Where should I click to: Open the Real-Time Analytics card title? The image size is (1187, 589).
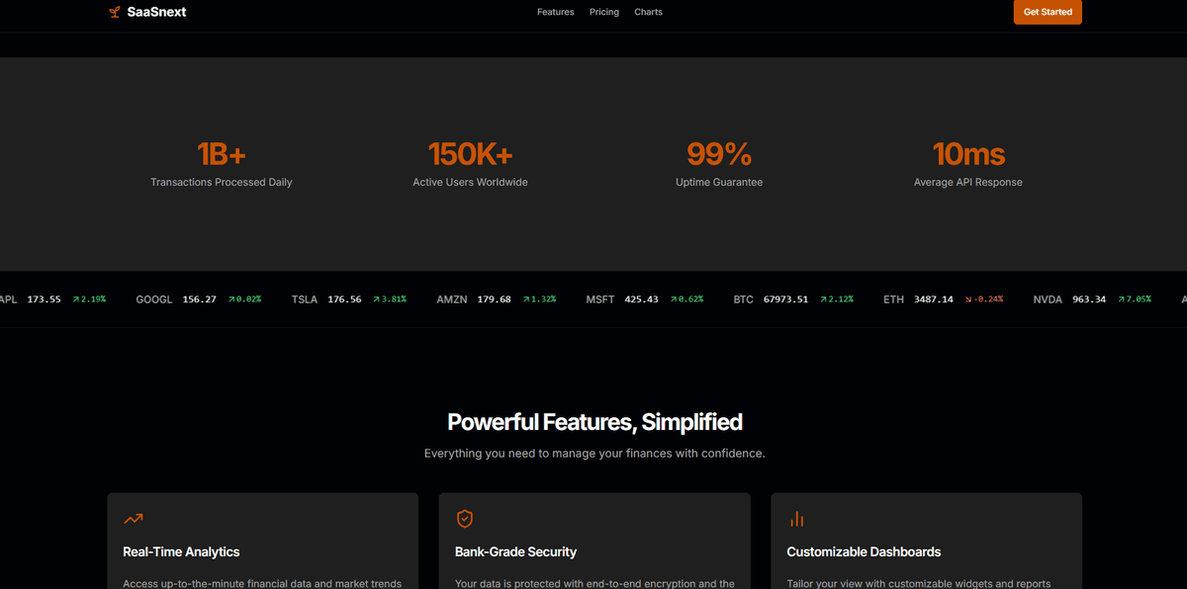[x=181, y=551]
